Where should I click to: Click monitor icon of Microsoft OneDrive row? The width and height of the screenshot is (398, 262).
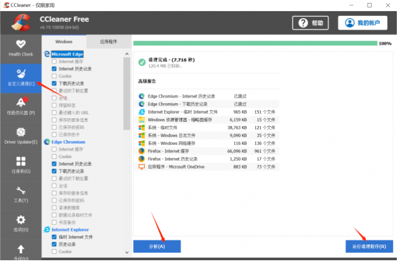pos(141,167)
